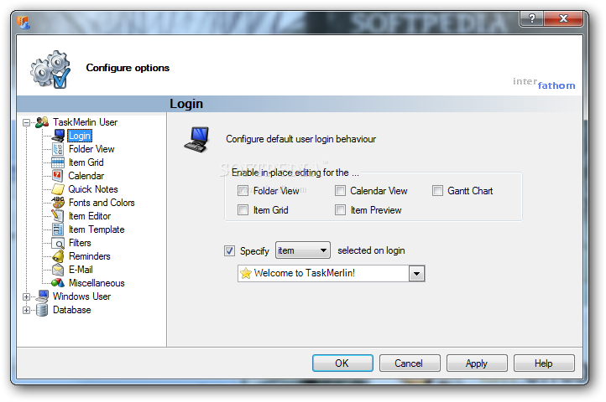Click the TaskMerlin app icon in title bar
The width and height of the screenshot is (606, 402).
click(24, 23)
